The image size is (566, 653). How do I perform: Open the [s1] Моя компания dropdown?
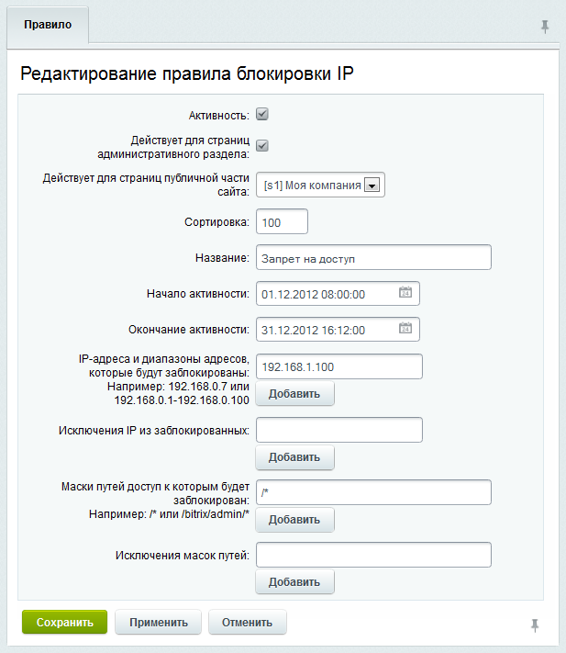(x=371, y=185)
